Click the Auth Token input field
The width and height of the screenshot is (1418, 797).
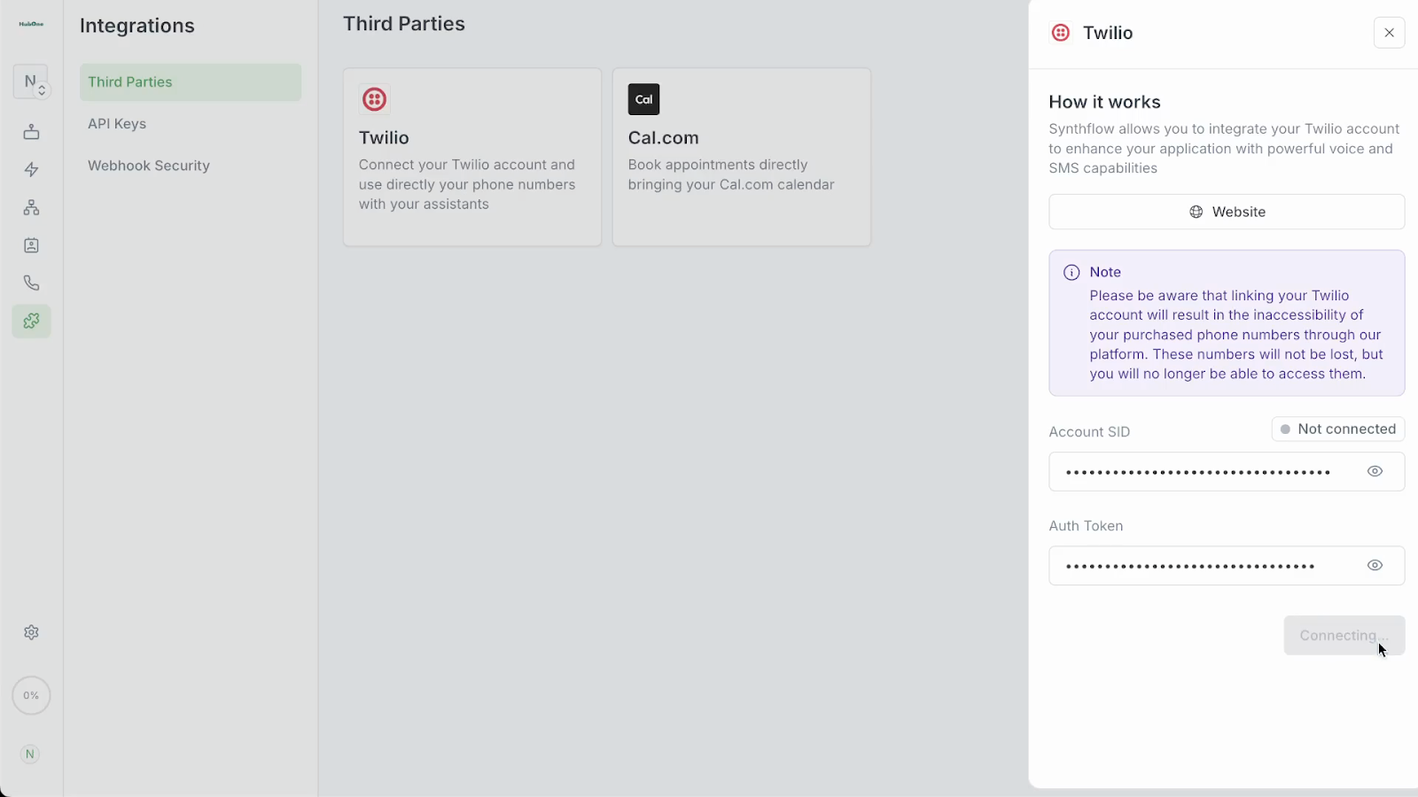pyautogui.click(x=1205, y=566)
